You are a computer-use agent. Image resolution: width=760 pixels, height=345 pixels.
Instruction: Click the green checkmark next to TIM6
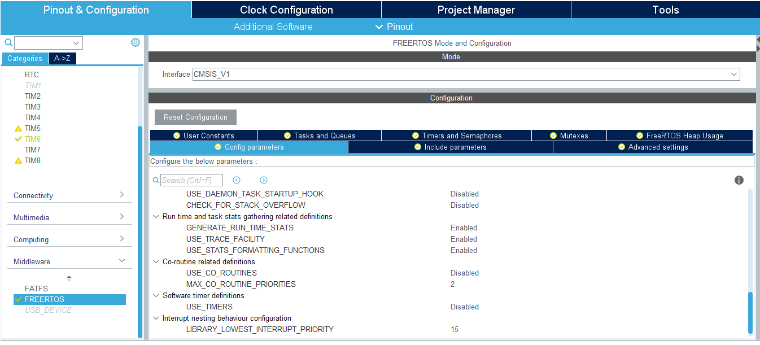click(x=19, y=139)
